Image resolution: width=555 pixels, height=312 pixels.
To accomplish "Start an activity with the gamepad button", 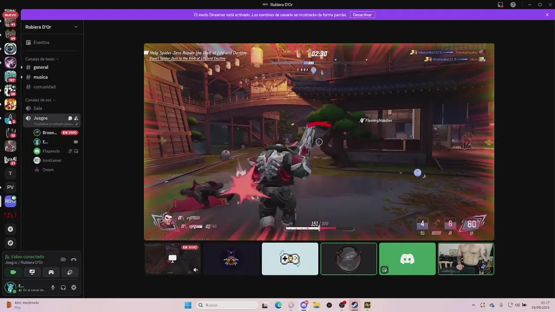I will coord(51,272).
